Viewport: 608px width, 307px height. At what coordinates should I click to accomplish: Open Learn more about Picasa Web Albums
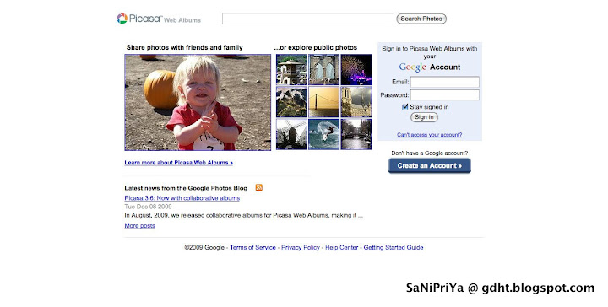[178, 163]
